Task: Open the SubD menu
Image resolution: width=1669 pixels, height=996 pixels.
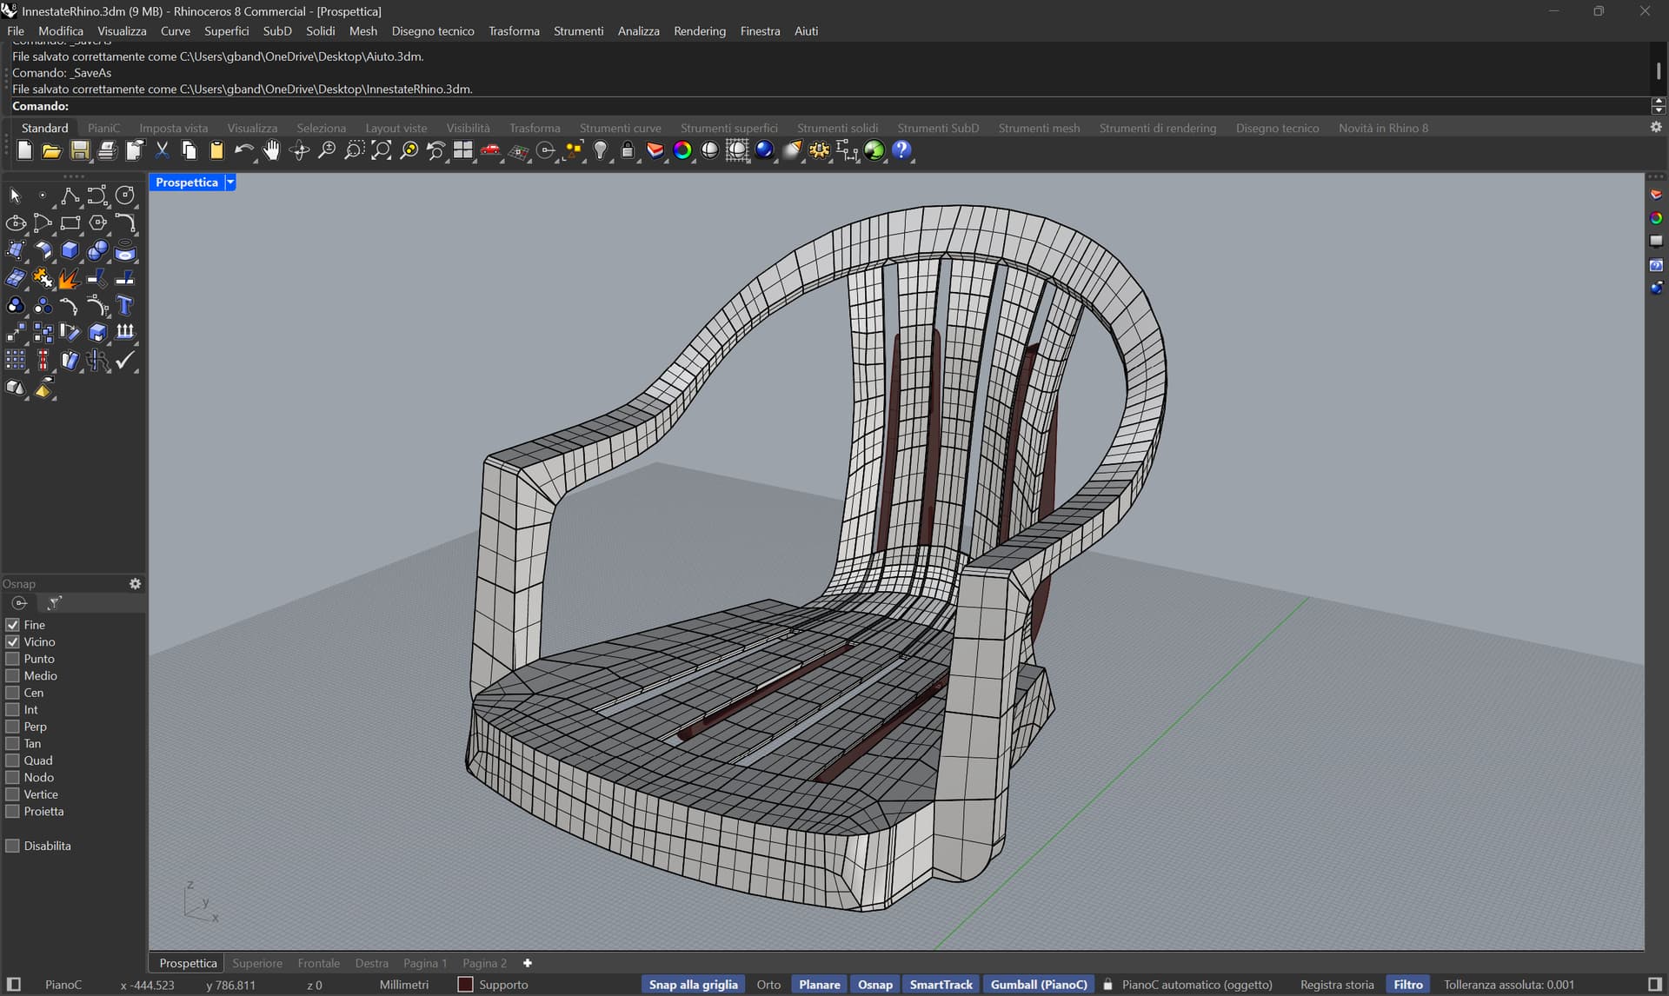Action: coord(277,30)
